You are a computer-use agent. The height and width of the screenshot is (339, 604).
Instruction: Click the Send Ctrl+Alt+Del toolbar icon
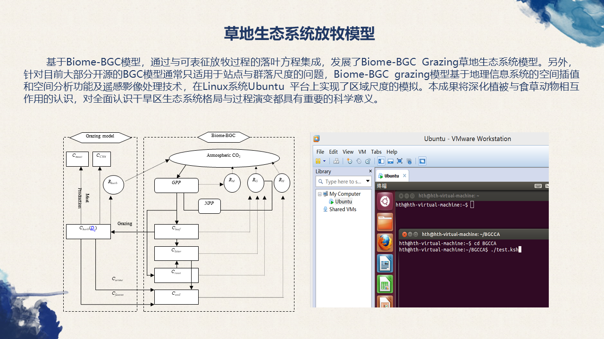pyautogui.click(x=336, y=161)
